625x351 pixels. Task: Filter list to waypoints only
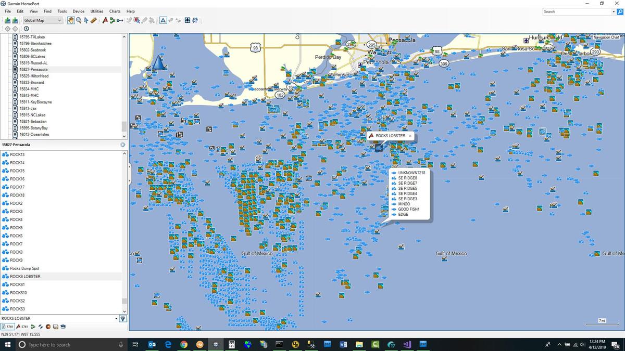(x=22, y=327)
